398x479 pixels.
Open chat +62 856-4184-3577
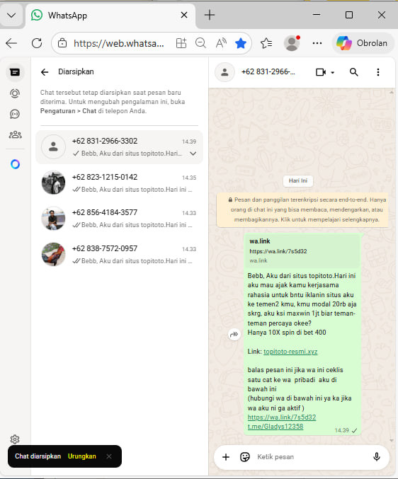(x=119, y=219)
